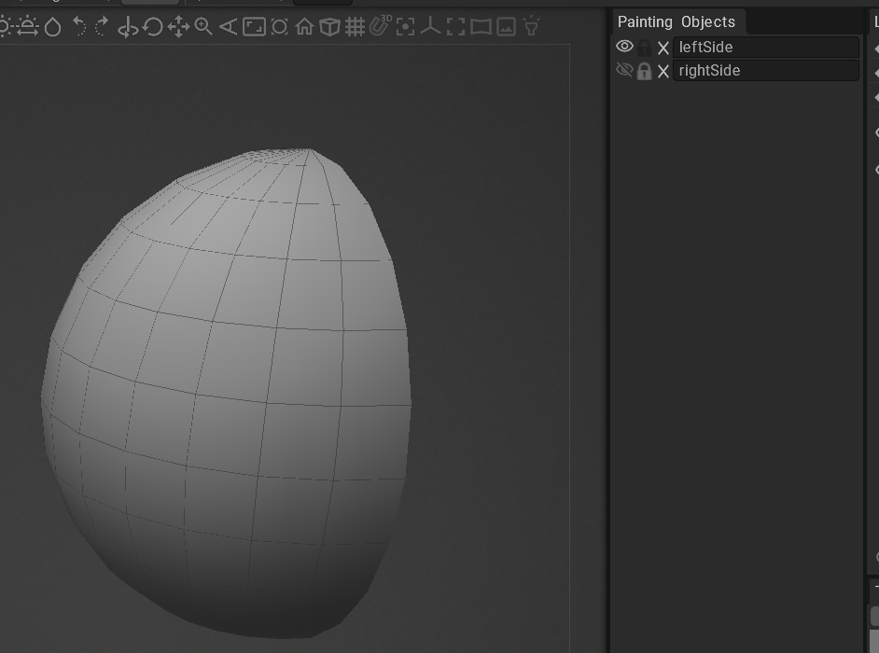Click the undo arrow icon
Image resolution: width=879 pixels, height=653 pixels.
click(79, 27)
